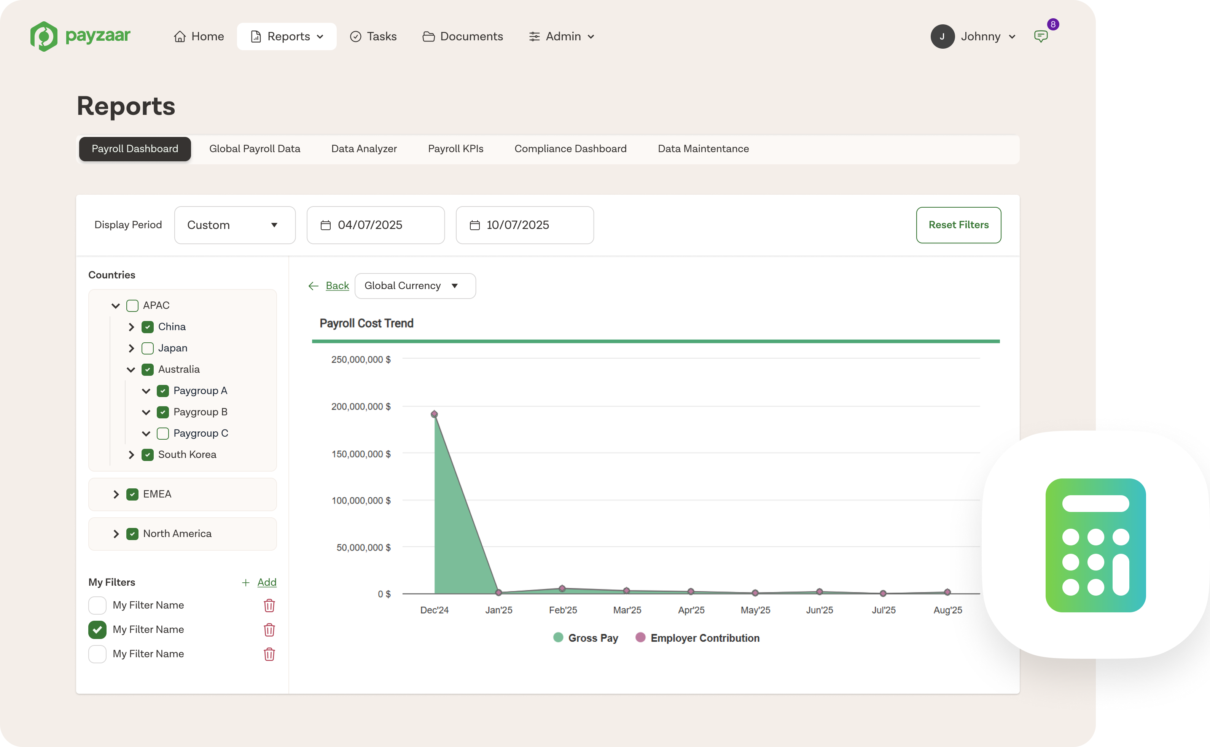
Task: Switch to the Data Analyzer tab
Action: (364, 149)
